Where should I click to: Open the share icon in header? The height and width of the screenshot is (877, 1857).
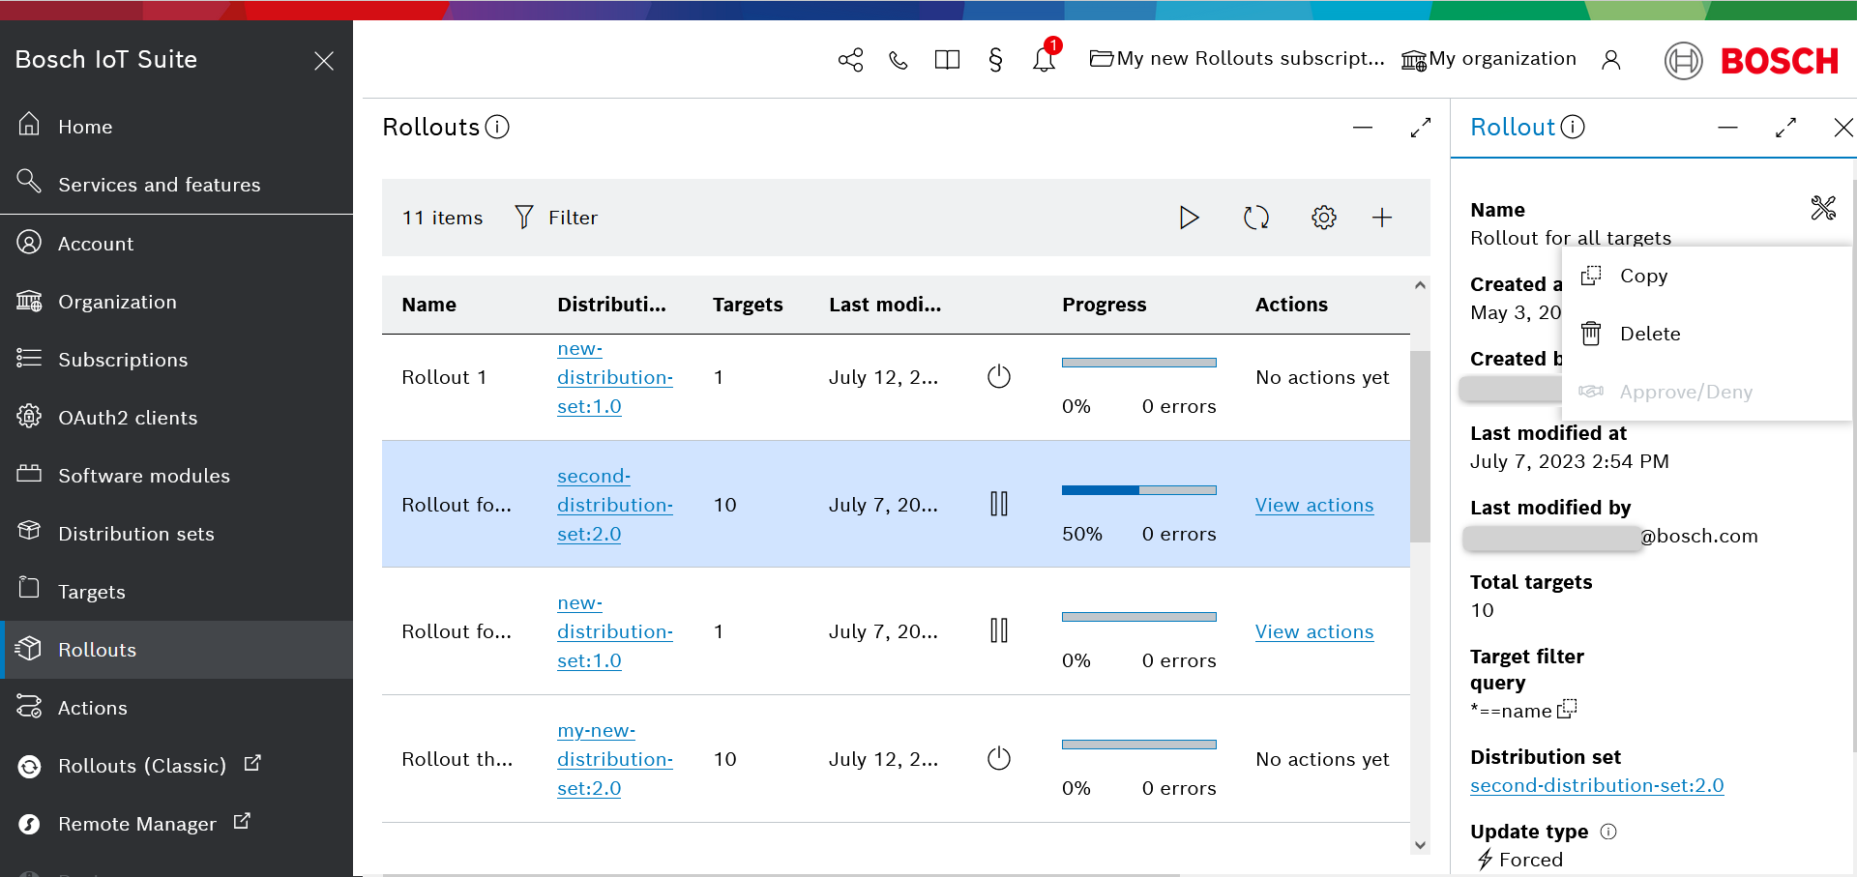point(850,60)
